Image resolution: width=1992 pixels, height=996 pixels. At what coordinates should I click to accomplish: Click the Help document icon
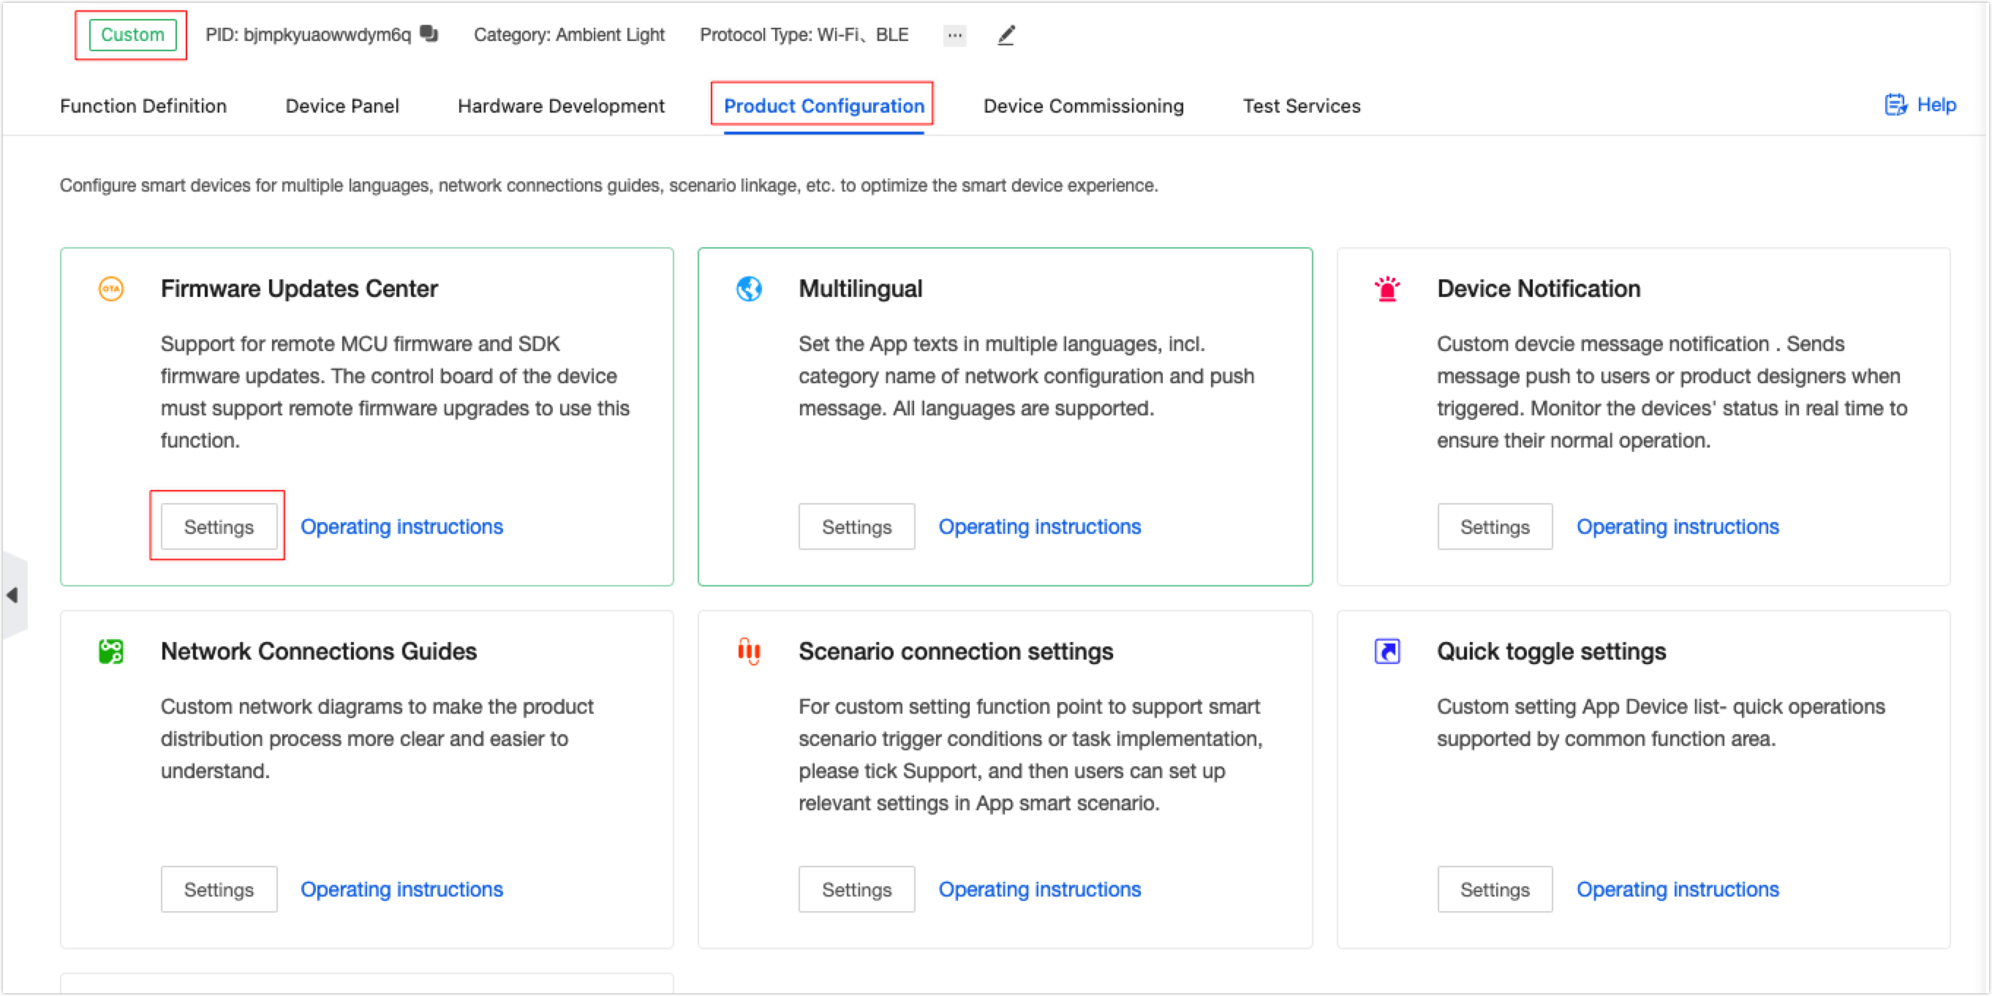[1895, 105]
